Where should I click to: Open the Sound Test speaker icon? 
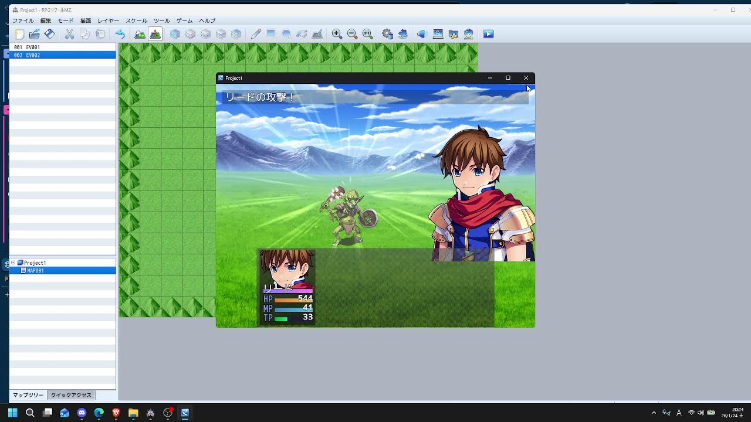tap(421, 34)
